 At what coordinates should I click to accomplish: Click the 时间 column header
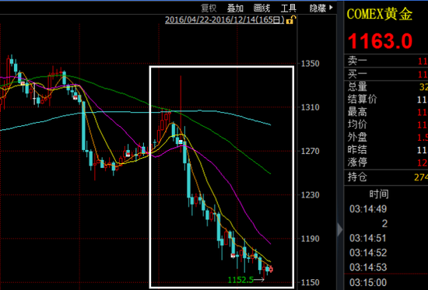point(379,194)
